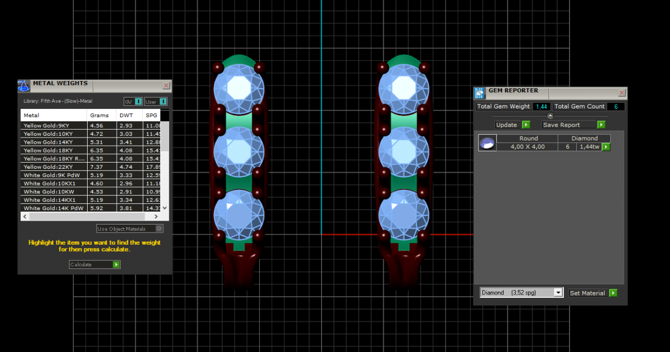The width and height of the screenshot is (670, 352).
Task: Click the Metal Weights panel icon
Action: pyautogui.click(x=24, y=86)
